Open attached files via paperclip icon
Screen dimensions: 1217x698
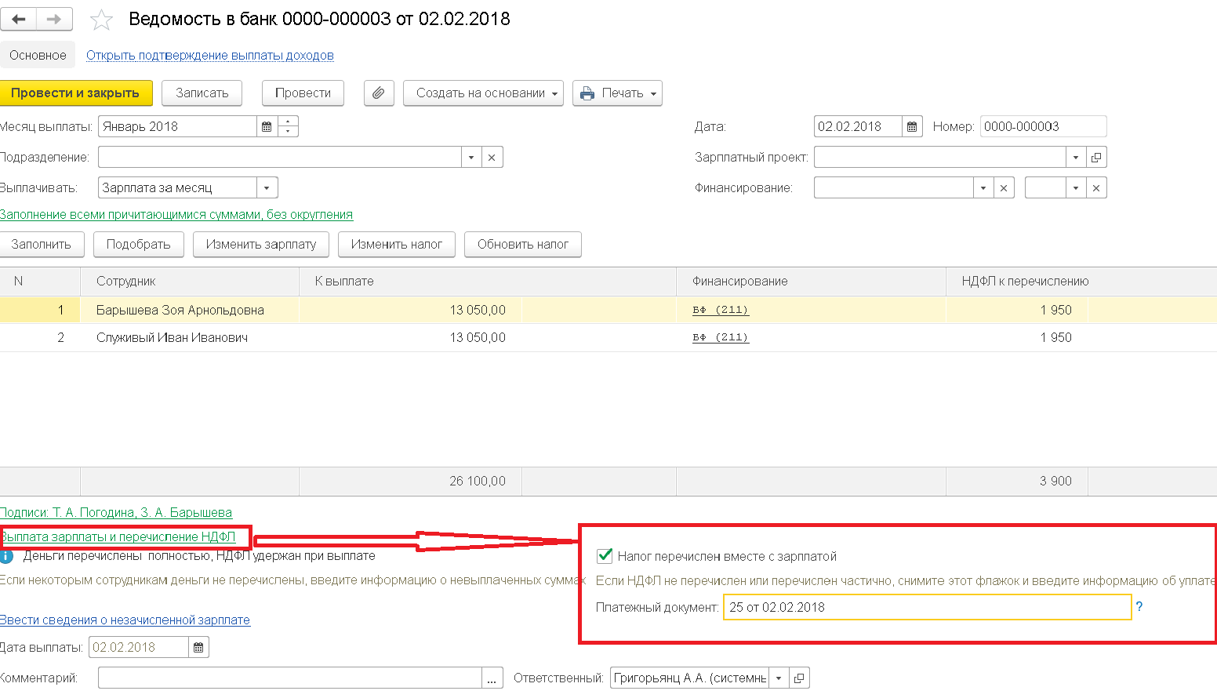(x=378, y=93)
